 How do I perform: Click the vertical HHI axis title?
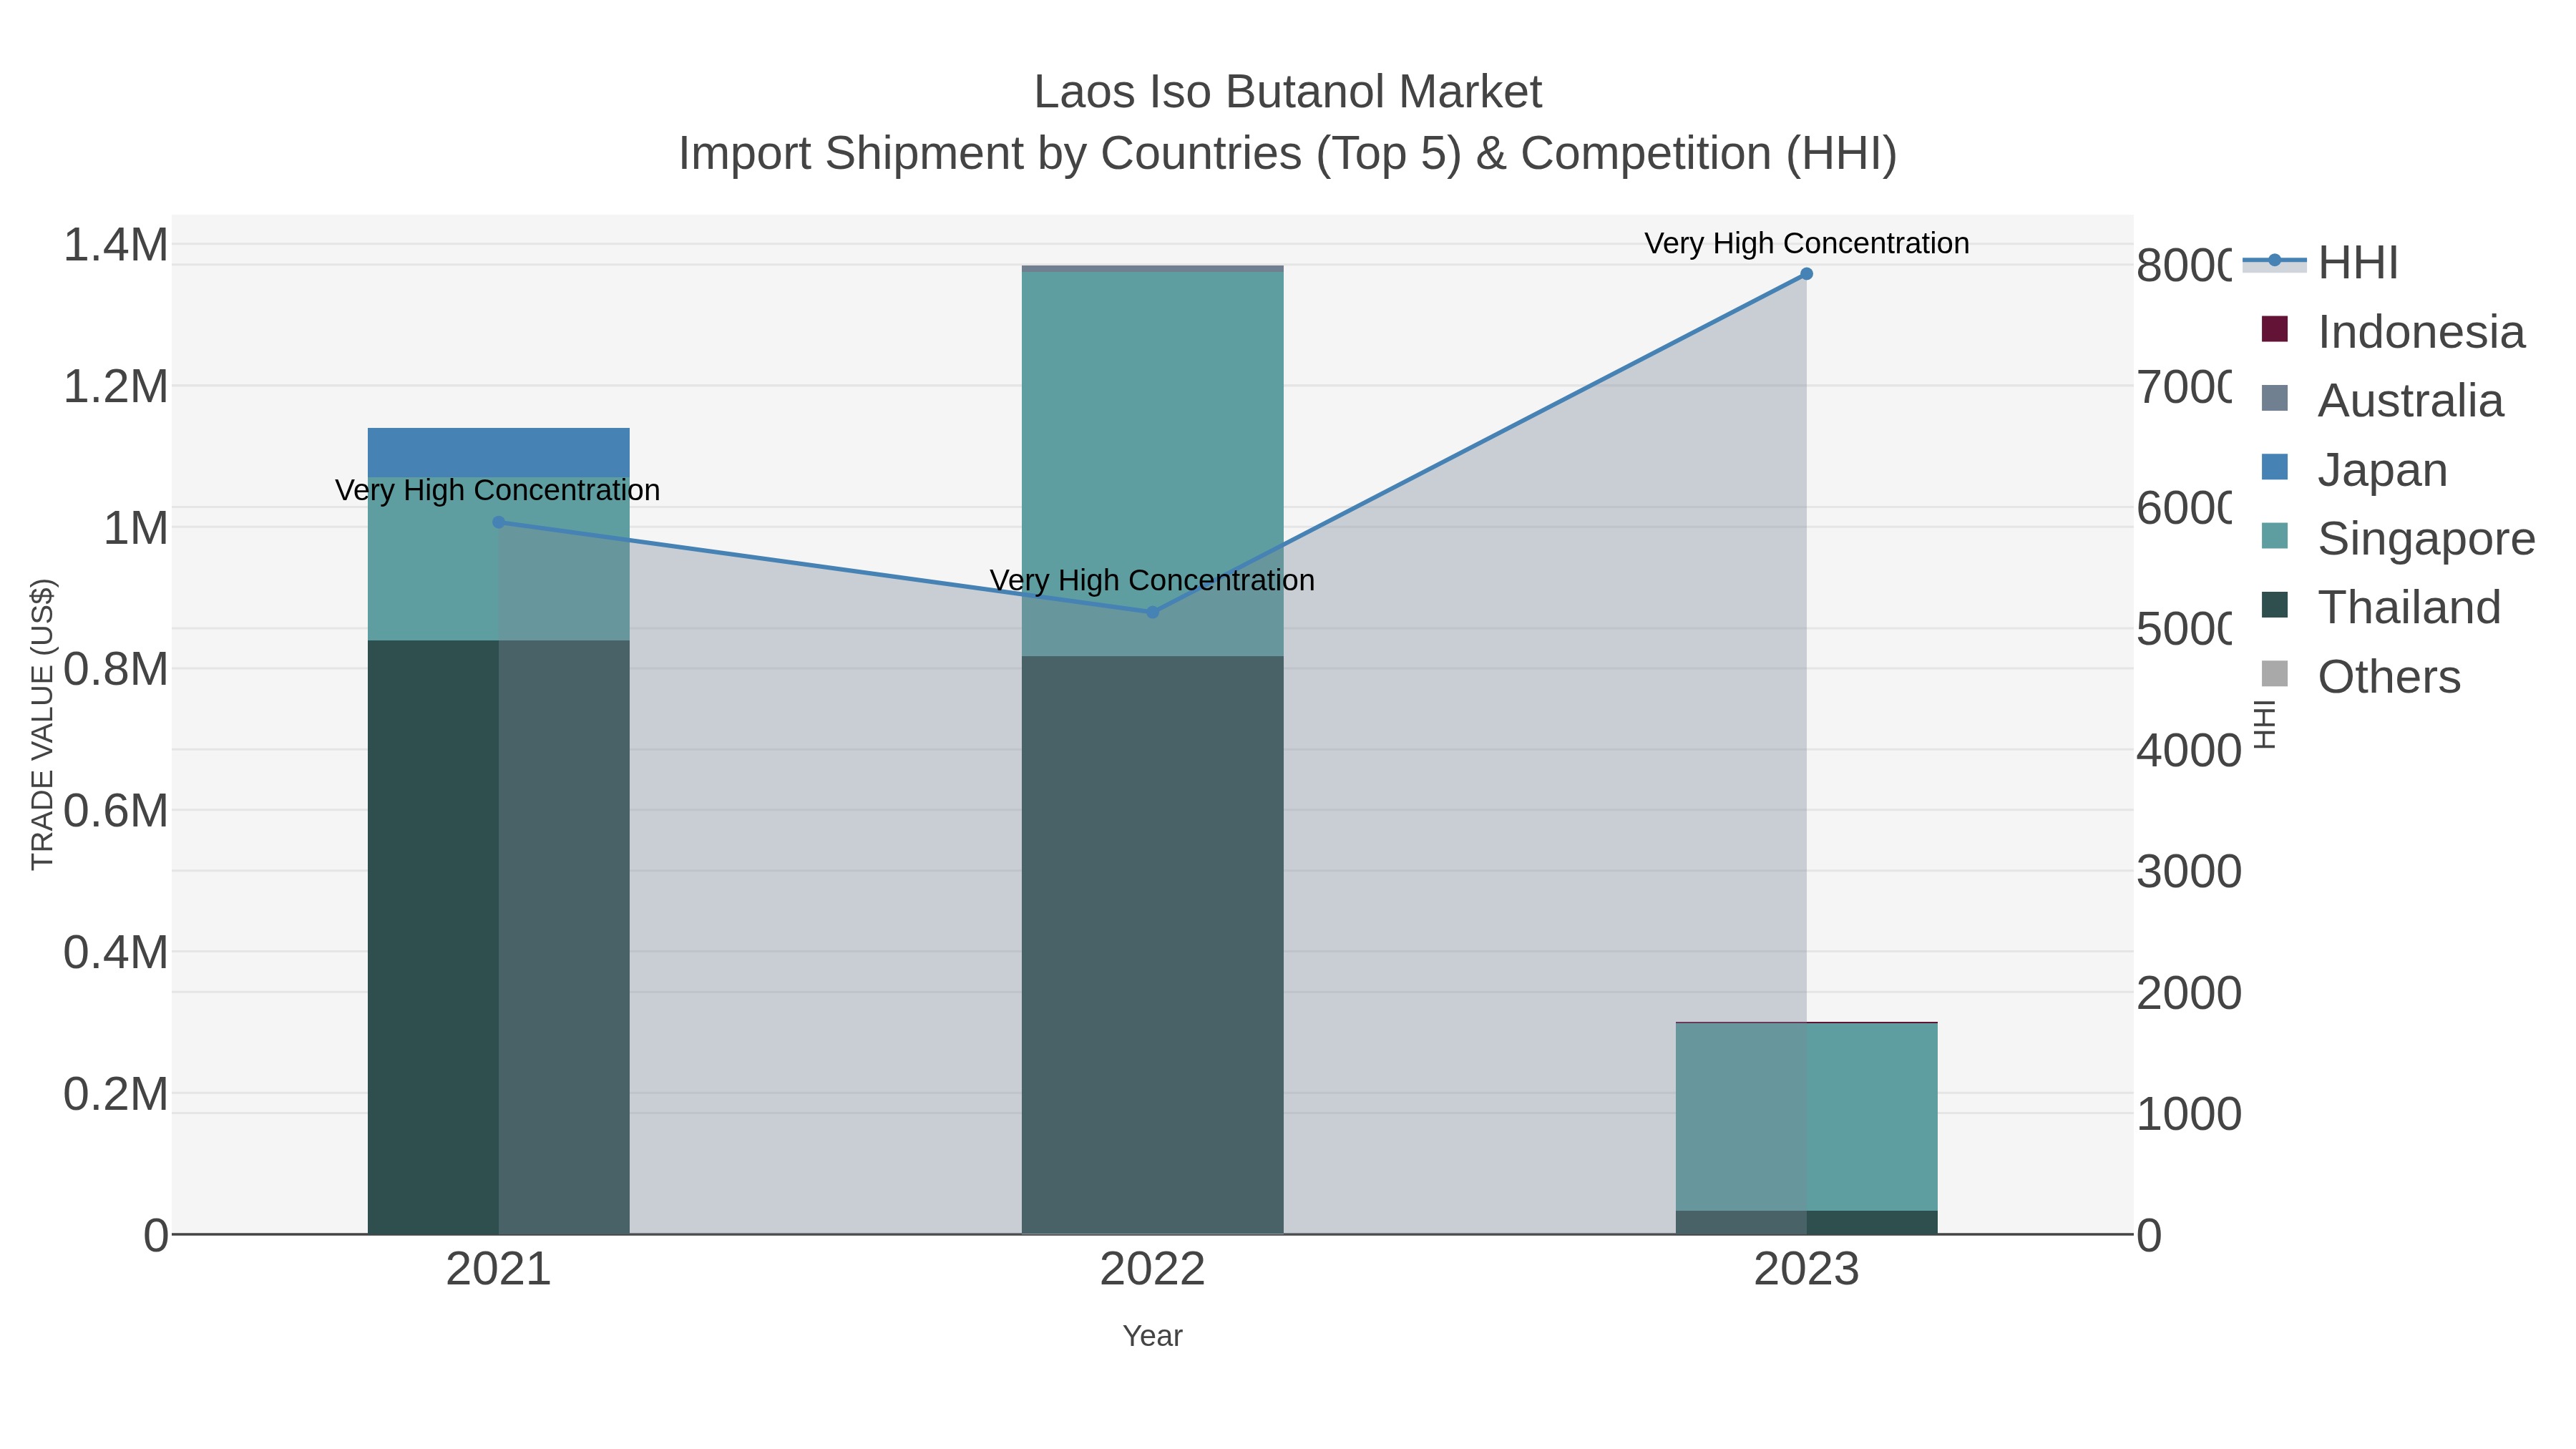point(2265,724)
